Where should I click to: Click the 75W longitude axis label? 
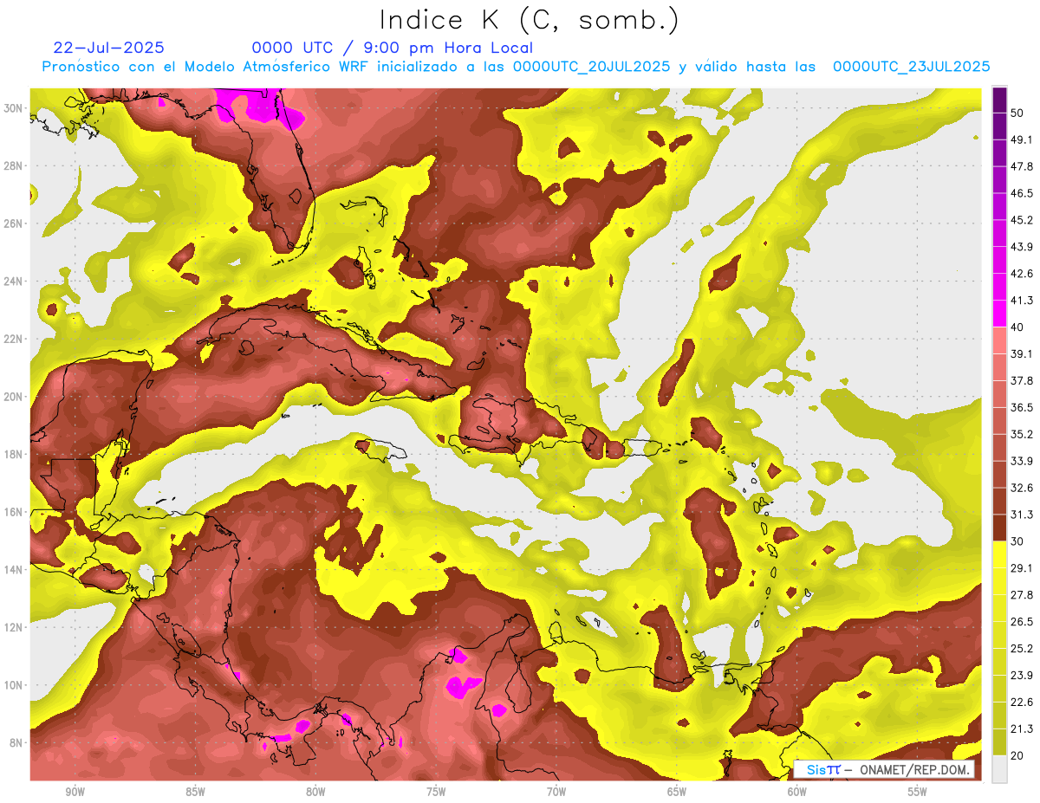pos(436,793)
